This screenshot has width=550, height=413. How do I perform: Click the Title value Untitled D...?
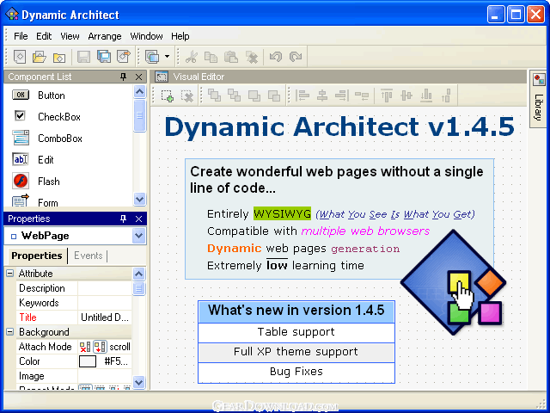[105, 317]
